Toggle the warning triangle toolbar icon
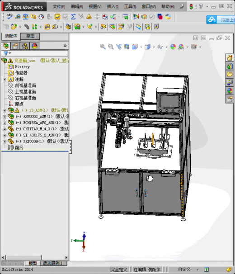The image size is (235, 274). coord(89,17)
